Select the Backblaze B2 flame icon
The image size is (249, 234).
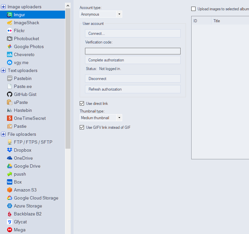tap(10, 214)
